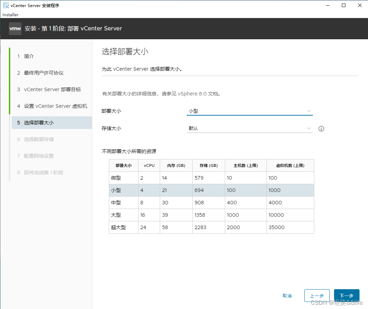
Task: Click storage value 694 in 小型 row
Action: [199, 191]
